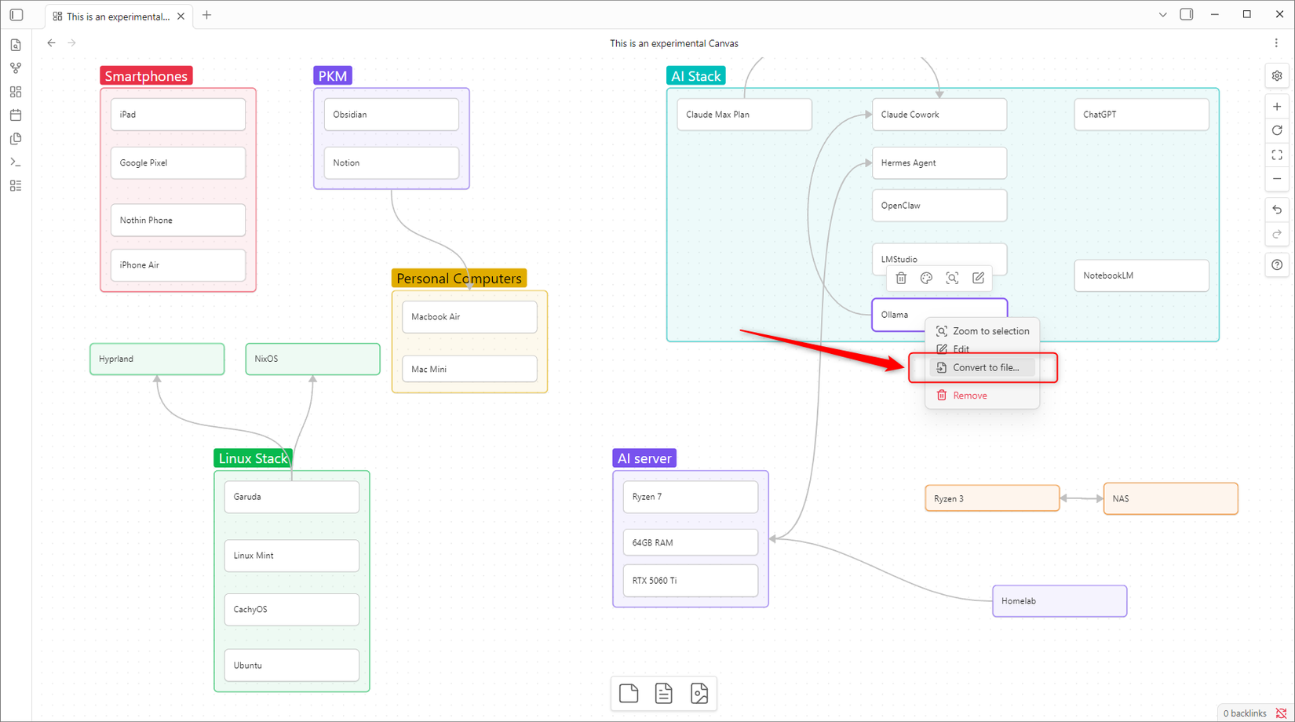Select the 'iPad' card
This screenshot has height=722, width=1295.
click(178, 115)
